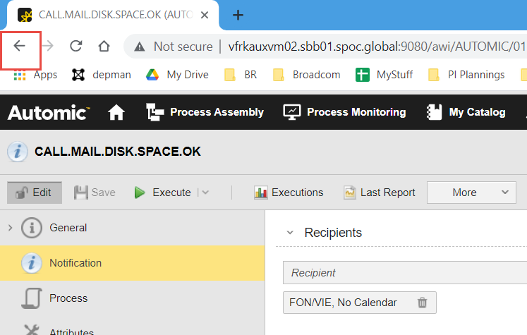Open My Catalog perspective
The height and width of the screenshot is (335, 527).
pyautogui.click(x=466, y=112)
